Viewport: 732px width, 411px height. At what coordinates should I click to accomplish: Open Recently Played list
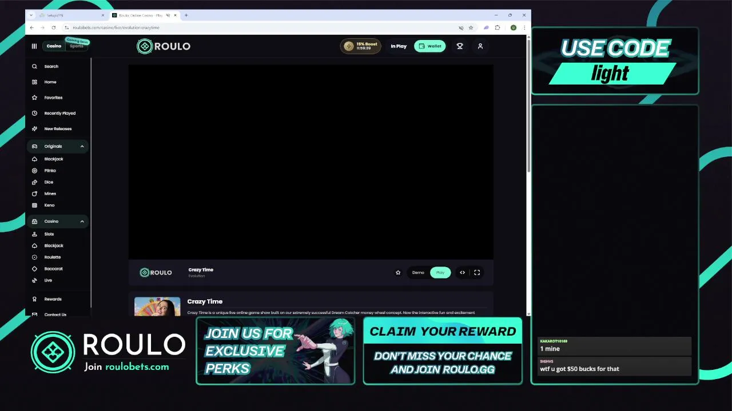pos(58,113)
